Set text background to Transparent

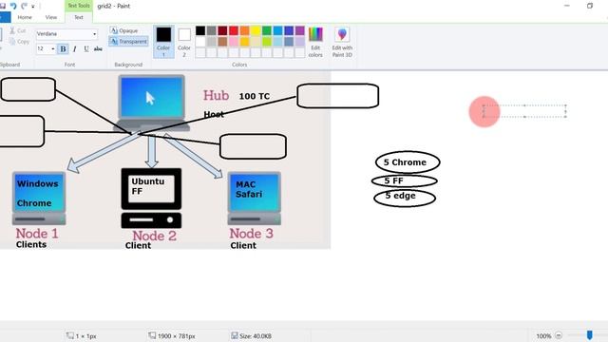128,42
